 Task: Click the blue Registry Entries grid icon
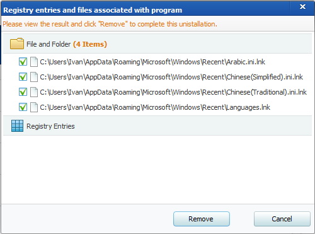(x=17, y=126)
